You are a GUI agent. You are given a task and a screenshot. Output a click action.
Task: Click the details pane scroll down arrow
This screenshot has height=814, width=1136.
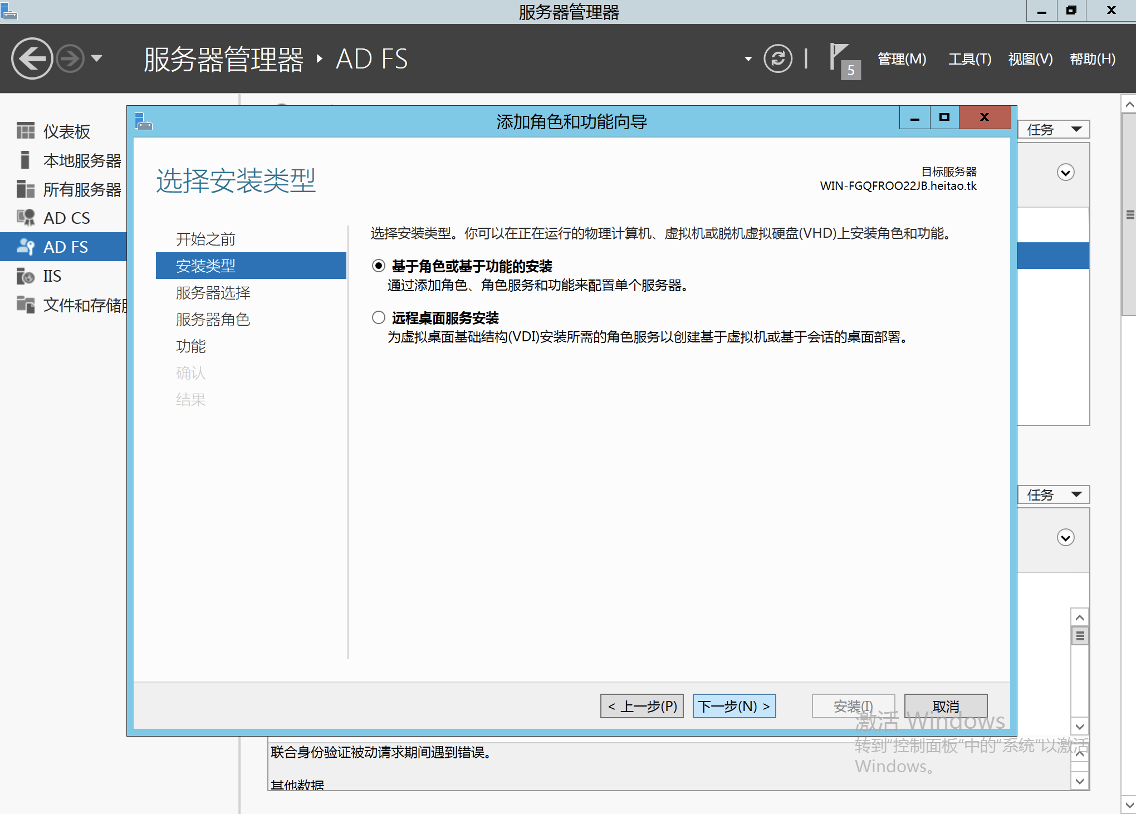click(x=1080, y=781)
